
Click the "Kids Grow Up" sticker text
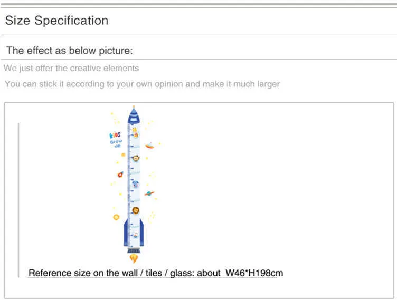coord(116,140)
